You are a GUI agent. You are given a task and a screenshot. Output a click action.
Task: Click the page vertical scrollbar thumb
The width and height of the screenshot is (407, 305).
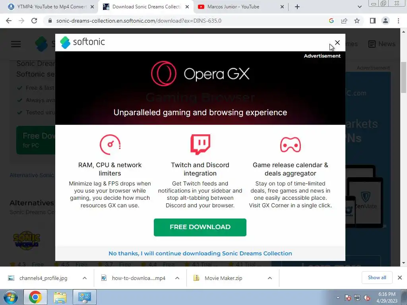pyautogui.click(x=404, y=77)
